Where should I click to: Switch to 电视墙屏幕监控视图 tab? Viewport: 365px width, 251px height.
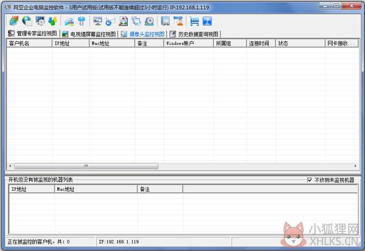point(89,34)
